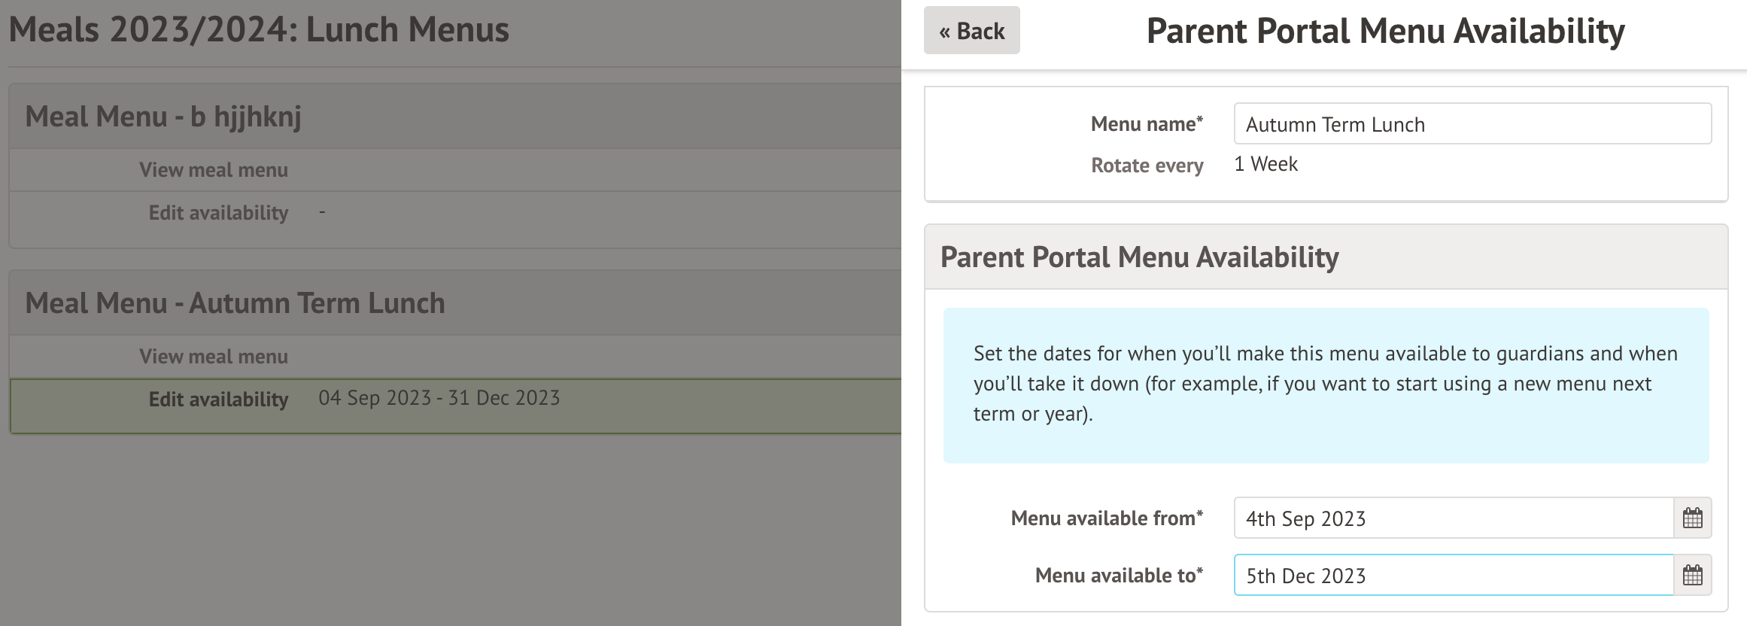Open the Autumn Term Lunch meal menu view
The width and height of the screenshot is (1747, 626).
[x=213, y=355]
